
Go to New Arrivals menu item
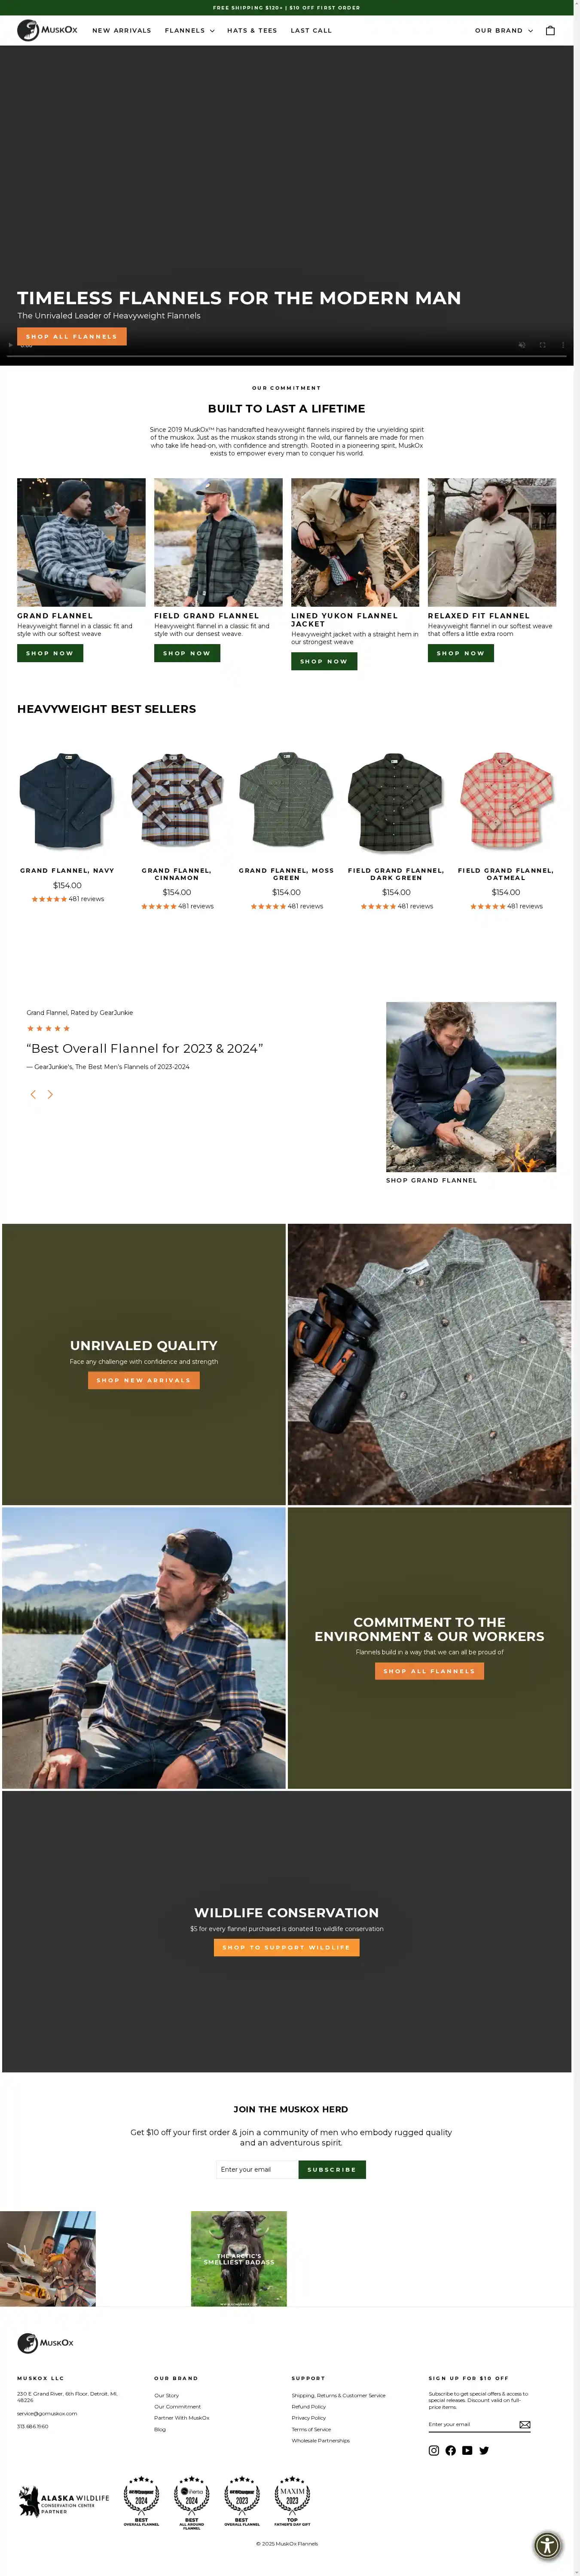coord(122,31)
